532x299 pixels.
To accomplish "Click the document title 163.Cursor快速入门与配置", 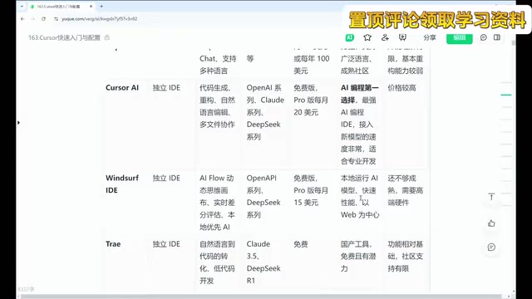I will (64, 37).
